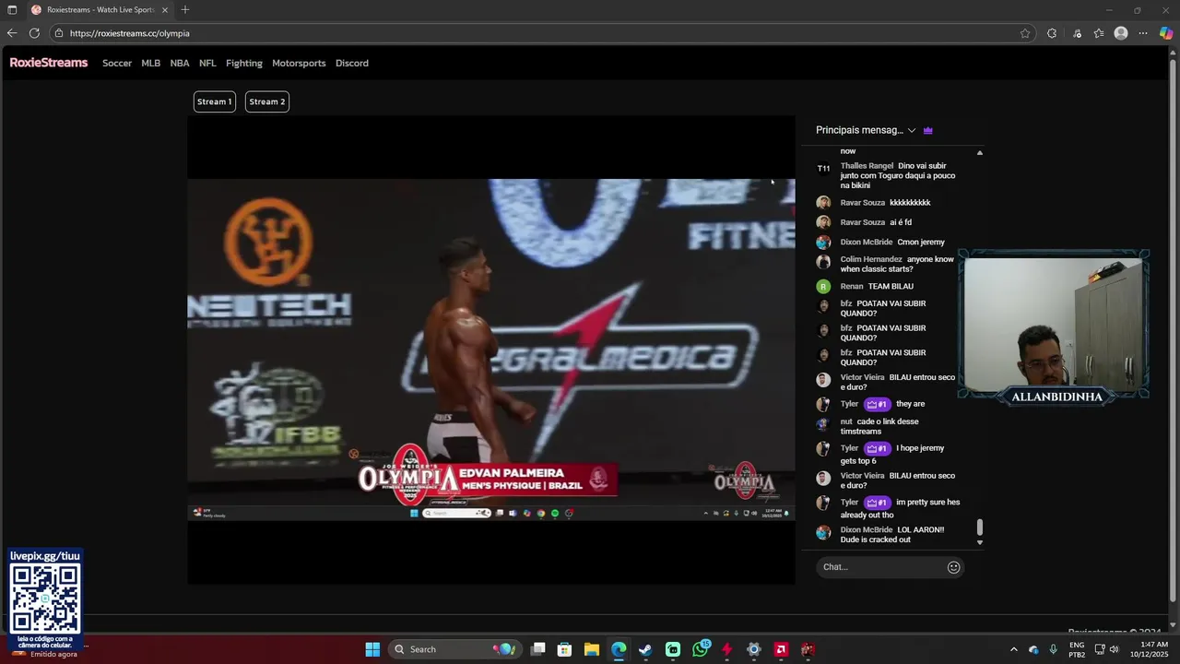The image size is (1180, 664).
Task: Open the Fighting category
Action: [x=244, y=63]
